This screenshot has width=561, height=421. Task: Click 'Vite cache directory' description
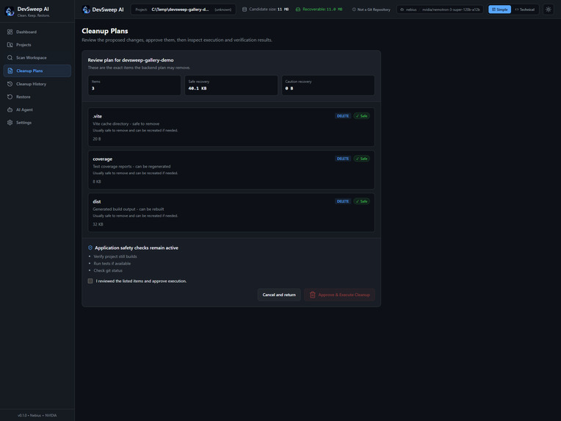pyautogui.click(x=126, y=124)
